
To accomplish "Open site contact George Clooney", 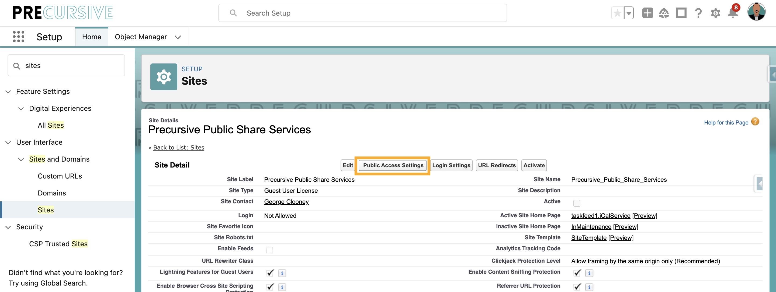I will click(x=286, y=201).
